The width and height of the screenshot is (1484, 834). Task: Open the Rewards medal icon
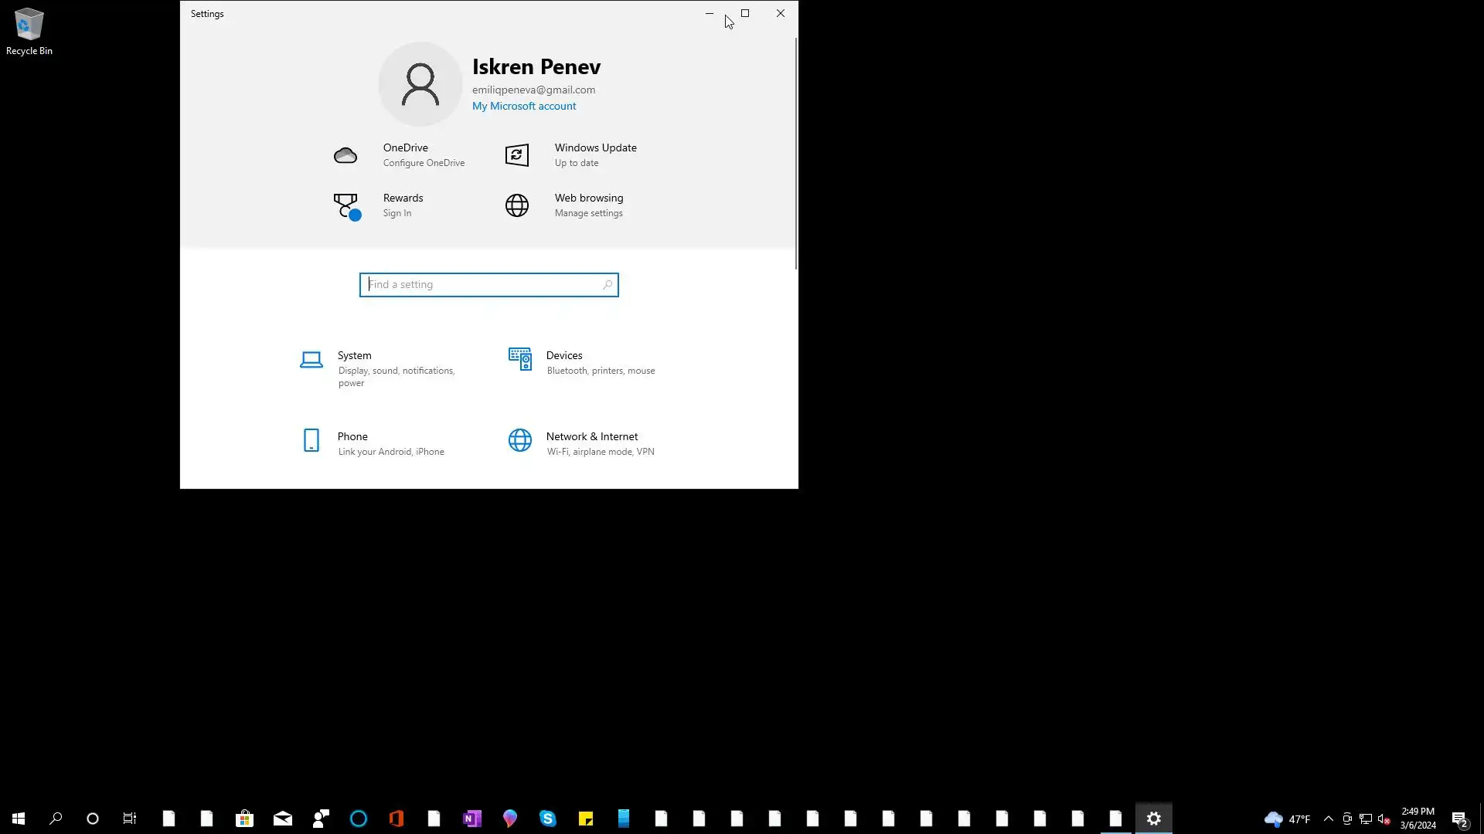[346, 206]
